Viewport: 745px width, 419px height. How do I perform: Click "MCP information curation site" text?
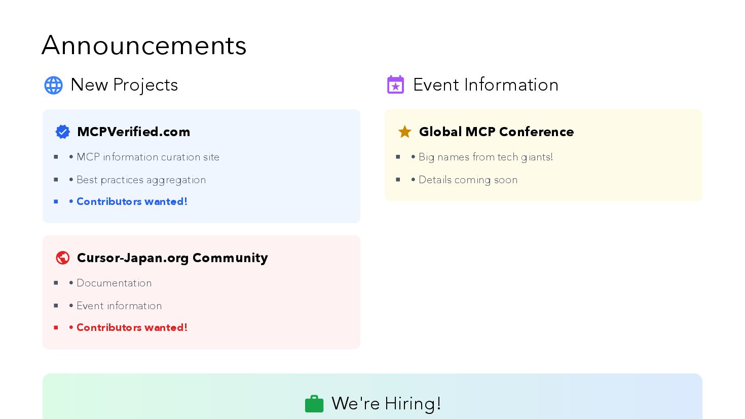coord(148,157)
